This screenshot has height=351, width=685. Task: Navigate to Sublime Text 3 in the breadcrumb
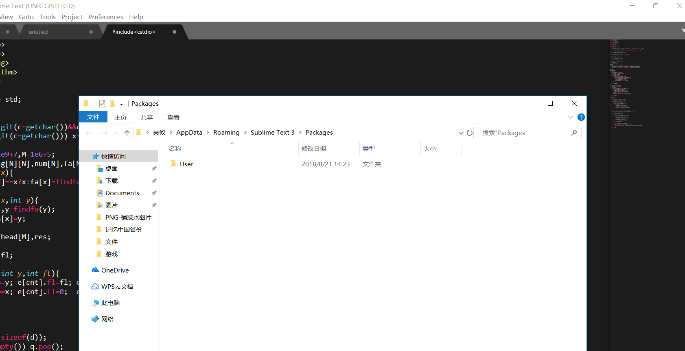272,132
